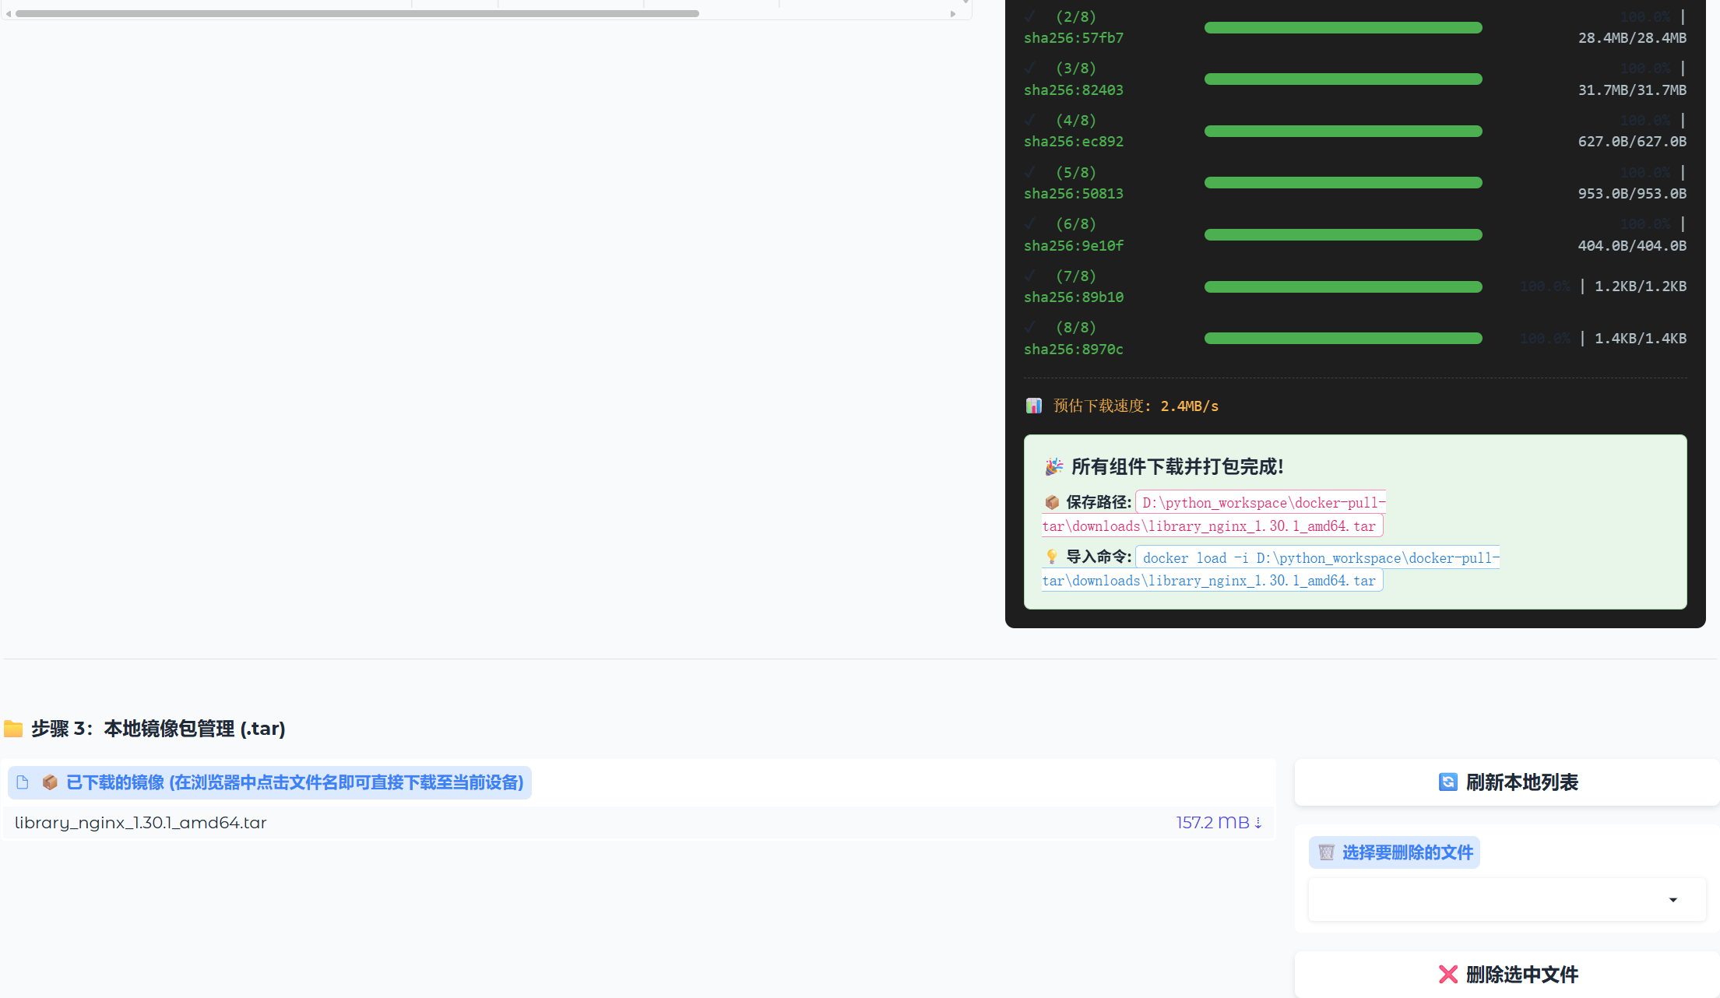Click the 删除选中文件 delete button
1720x998 pixels.
coord(1507,974)
